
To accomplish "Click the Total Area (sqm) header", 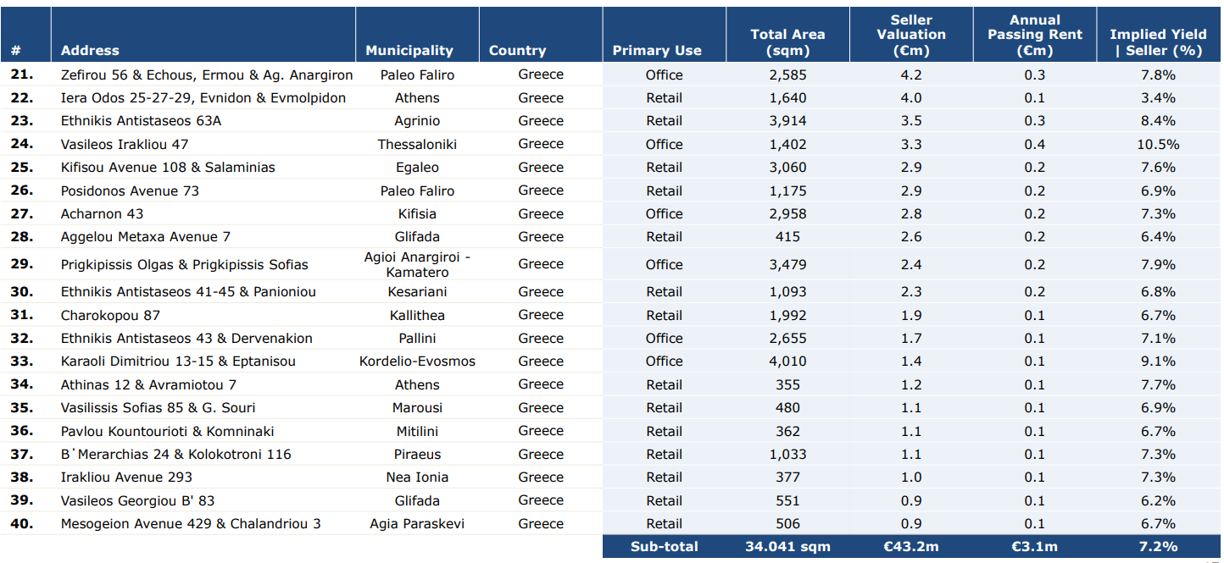I will coord(787,42).
